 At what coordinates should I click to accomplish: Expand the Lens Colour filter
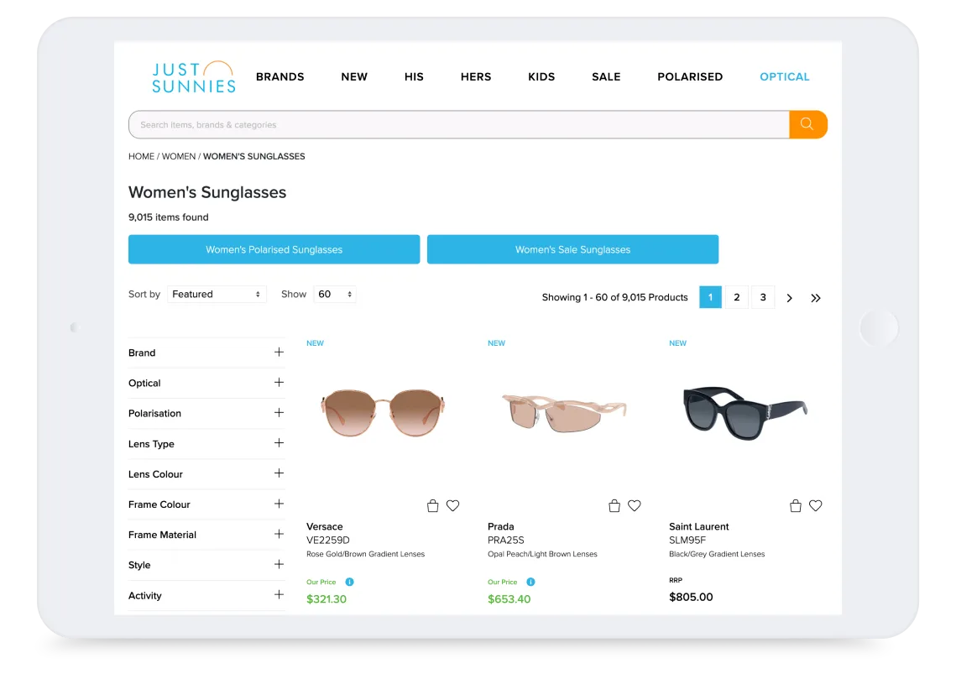(x=206, y=474)
